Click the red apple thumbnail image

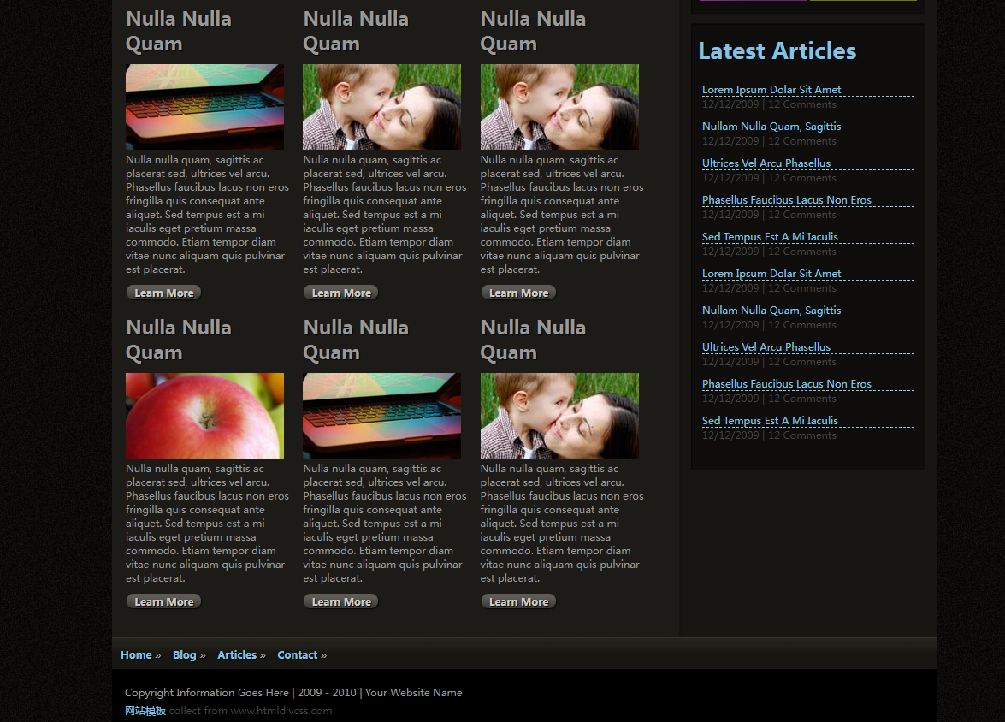click(204, 416)
